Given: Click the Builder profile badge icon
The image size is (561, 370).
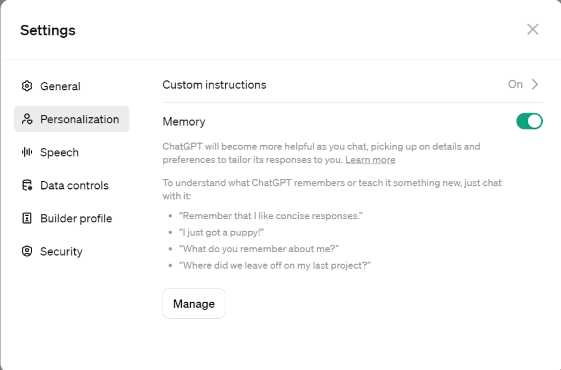Looking at the screenshot, I should (27, 218).
